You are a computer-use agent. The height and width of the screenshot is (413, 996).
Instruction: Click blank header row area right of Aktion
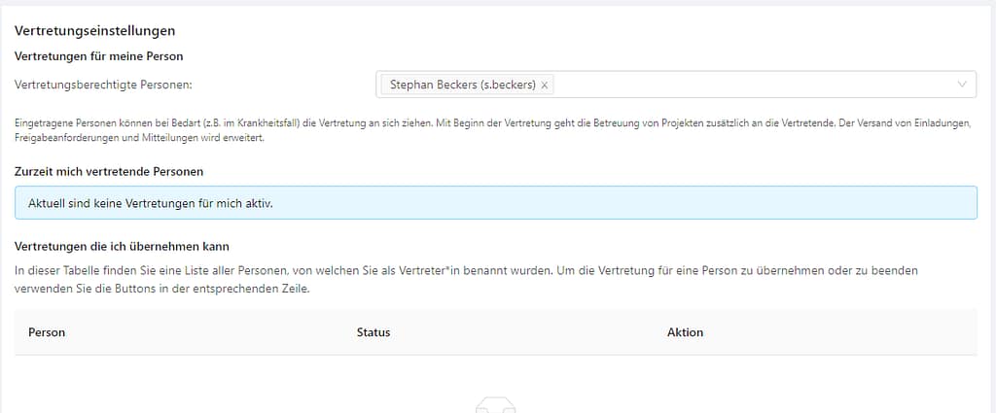coord(846,332)
